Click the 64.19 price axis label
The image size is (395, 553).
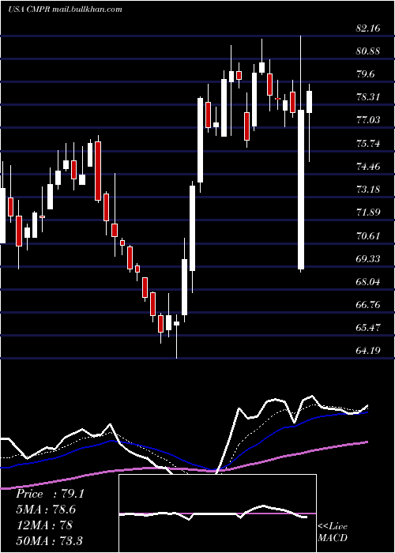click(368, 351)
